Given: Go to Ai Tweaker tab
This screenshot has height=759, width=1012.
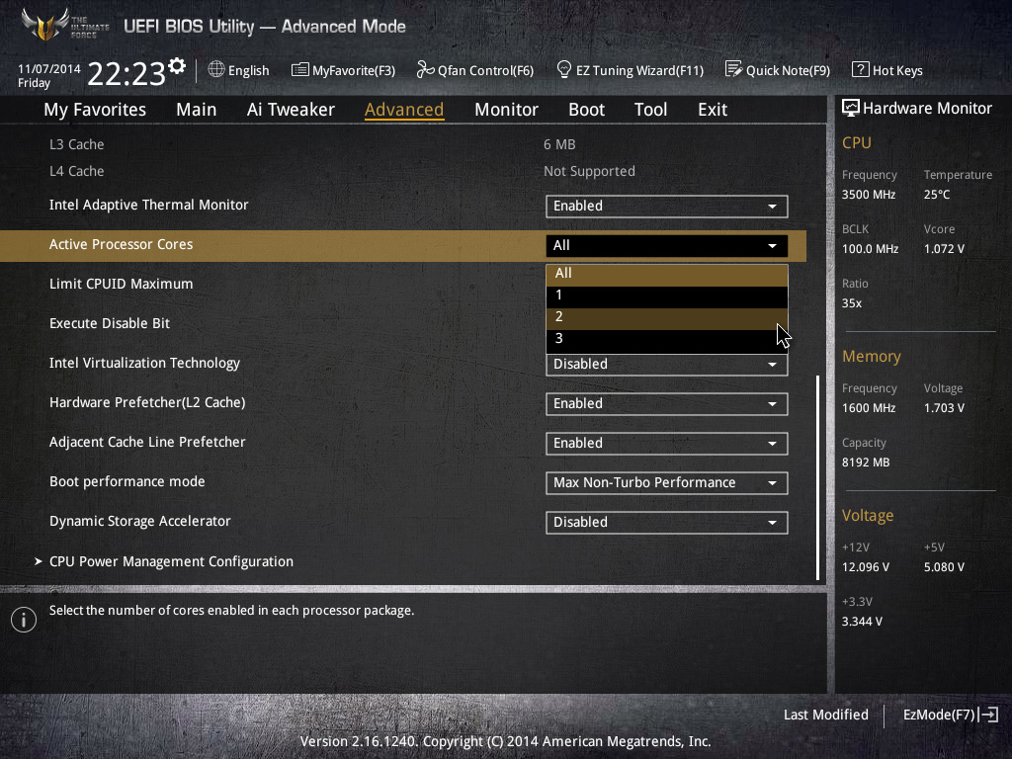Looking at the screenshot, I should point(291,110).
